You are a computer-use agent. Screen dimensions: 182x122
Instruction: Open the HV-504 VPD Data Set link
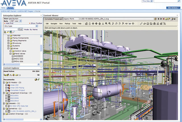point(19,106)
